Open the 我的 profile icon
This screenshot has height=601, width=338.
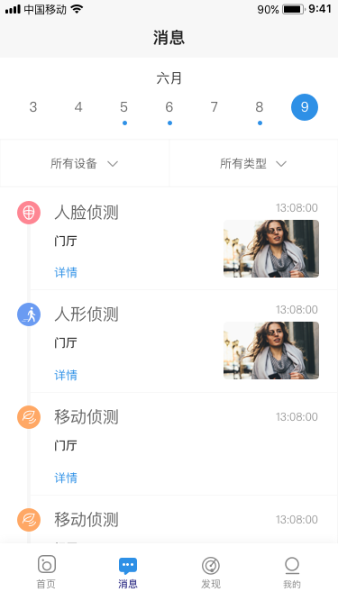[x=292, y=565]
